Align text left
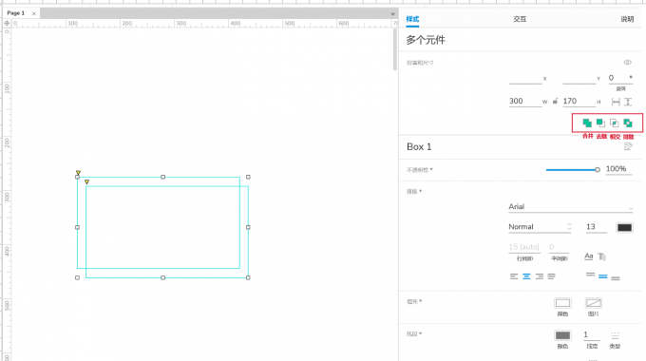This screenshot has width=646, height=361. pos(514,276)
